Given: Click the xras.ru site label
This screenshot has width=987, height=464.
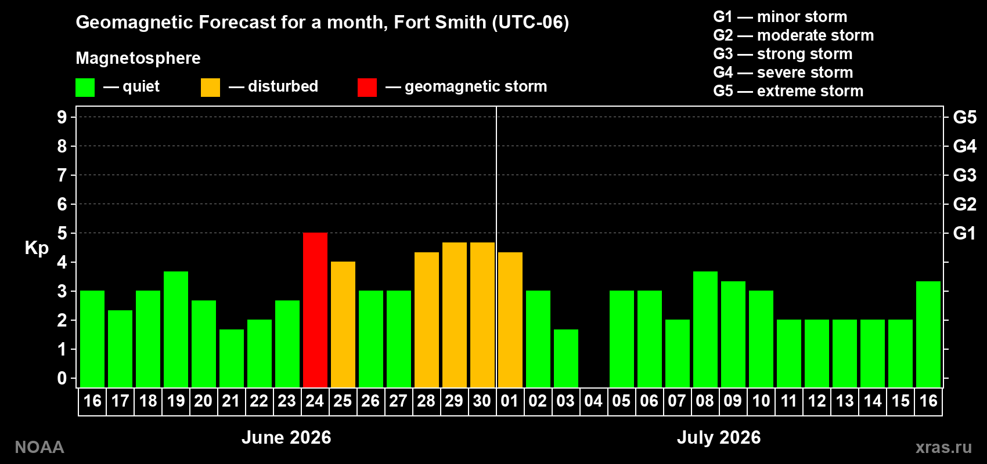Looking at the screenshot, I should 943,447.
